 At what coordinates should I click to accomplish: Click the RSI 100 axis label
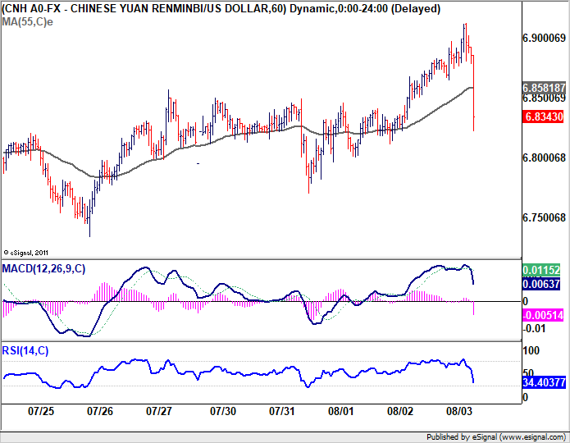[x=531, y=350]
